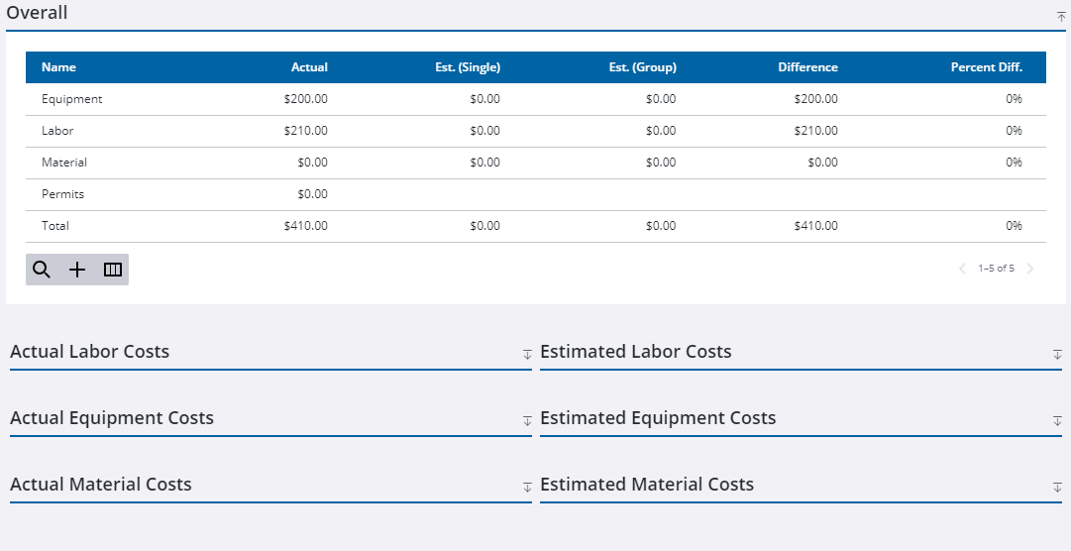Click the search magnifier icon below table

pyautogui.click(x=42, y=270)
